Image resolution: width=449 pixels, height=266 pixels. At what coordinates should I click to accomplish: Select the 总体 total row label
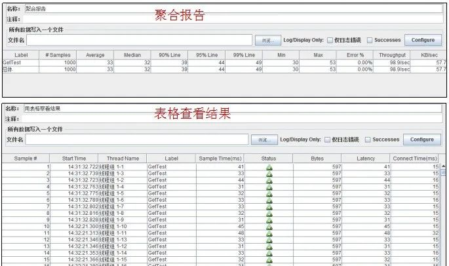7,69
